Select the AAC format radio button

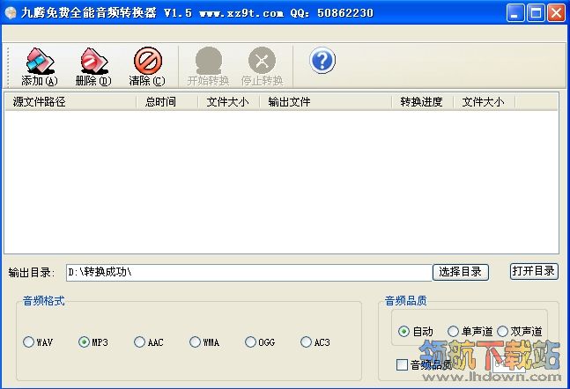pyautogui.click(x=139, y=341)
